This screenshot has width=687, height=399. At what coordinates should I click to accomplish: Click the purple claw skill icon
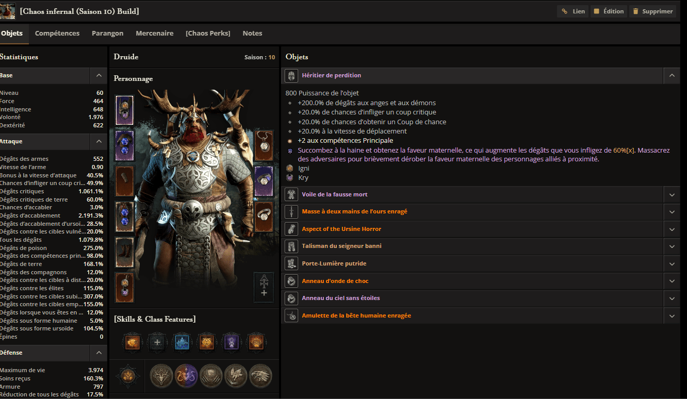[231, 342]
